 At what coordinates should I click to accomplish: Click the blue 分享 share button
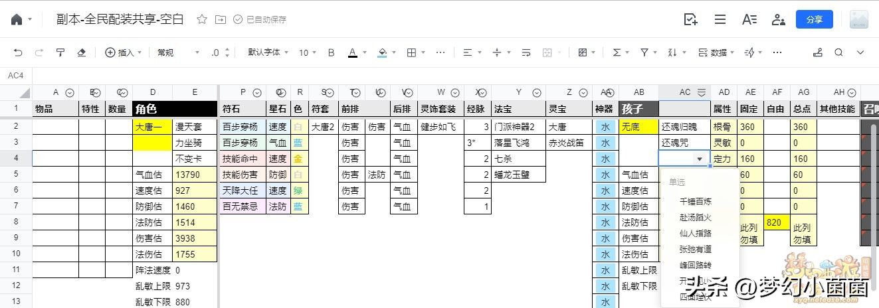click(815, 19)
